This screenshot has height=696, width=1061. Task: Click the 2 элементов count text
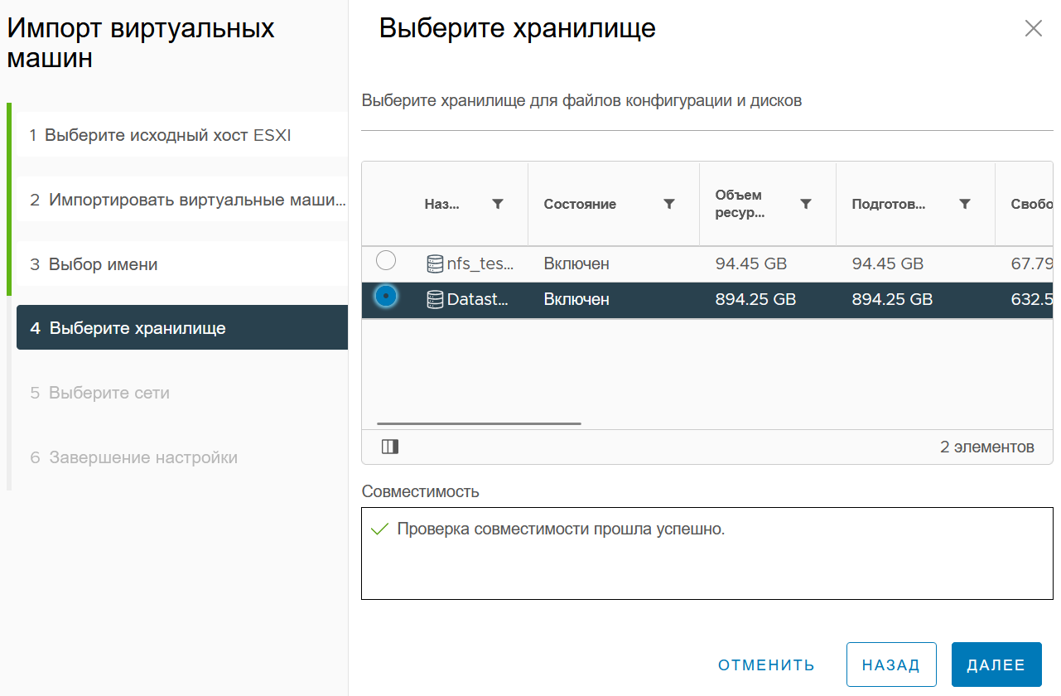pos(987,447)
